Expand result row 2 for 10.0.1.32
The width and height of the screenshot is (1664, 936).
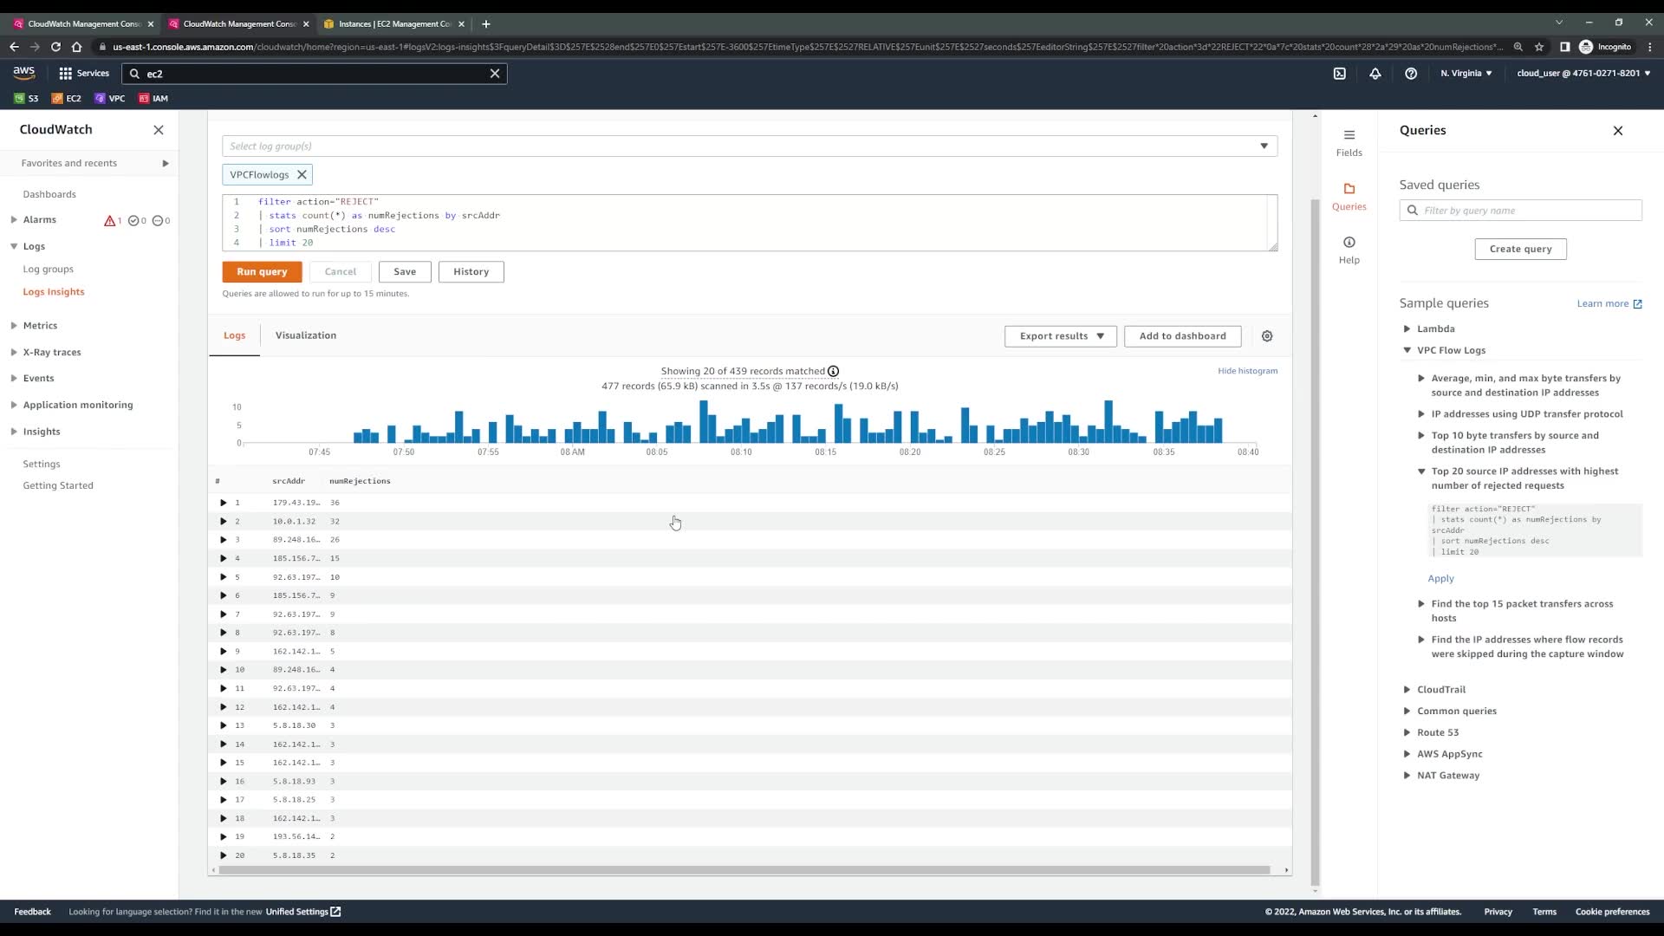(x=224, y=522)
